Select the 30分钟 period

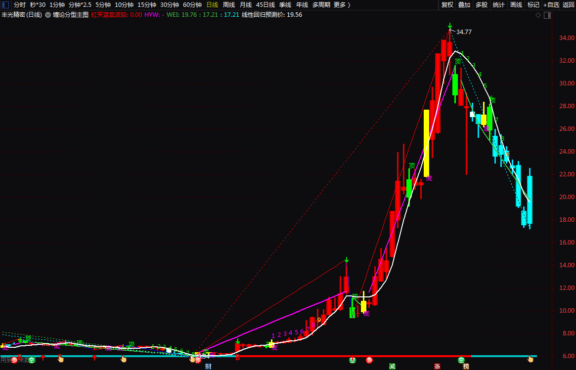pos(170,5)
